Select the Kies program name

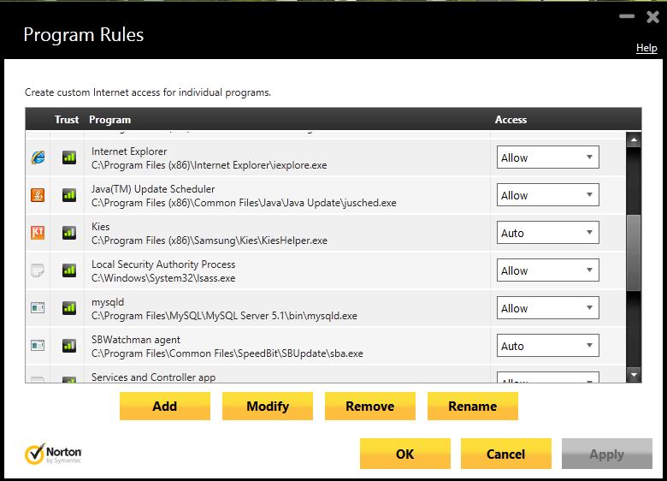[100, 227]
